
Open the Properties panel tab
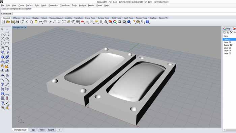click(227, 29)
